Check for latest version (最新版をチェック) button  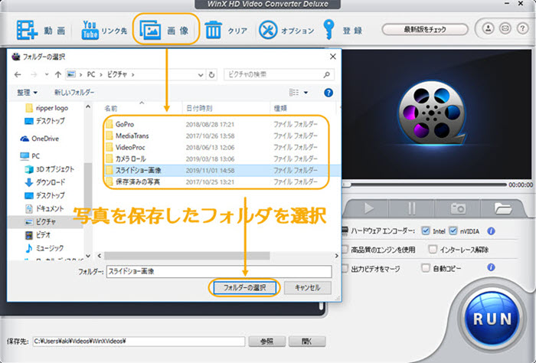coord(425,29)
